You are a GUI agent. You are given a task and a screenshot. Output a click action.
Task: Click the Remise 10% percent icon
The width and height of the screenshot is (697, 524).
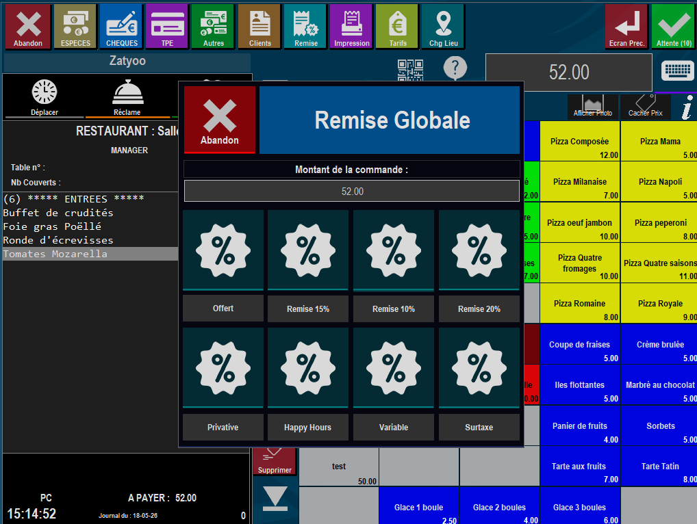click(394, 251)
